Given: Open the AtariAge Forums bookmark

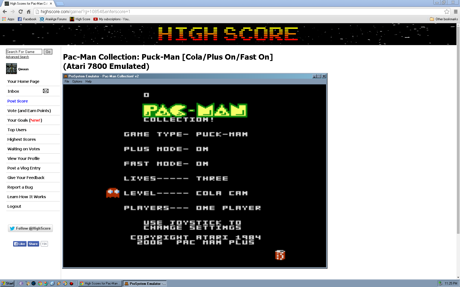Looking at the screenshot, I should point(53,19).
